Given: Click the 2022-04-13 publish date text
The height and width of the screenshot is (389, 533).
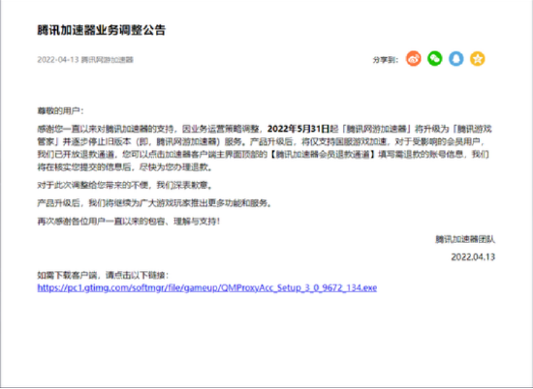Looking at the screenshot, I should point(58,60).
